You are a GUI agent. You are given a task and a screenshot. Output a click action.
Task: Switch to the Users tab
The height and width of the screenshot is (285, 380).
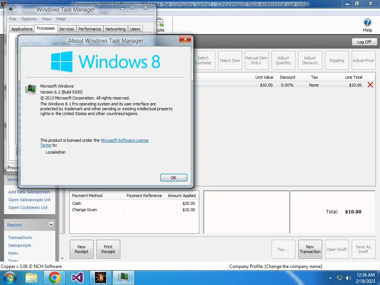click(135, 29)
